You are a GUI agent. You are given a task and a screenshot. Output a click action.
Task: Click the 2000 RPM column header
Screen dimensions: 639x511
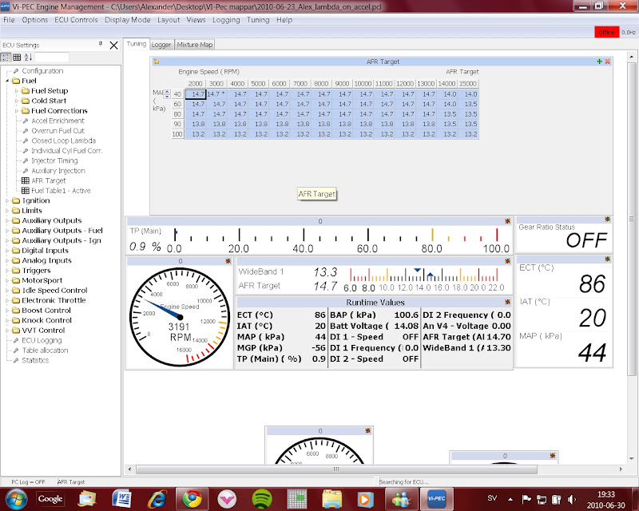pos(195,84)
